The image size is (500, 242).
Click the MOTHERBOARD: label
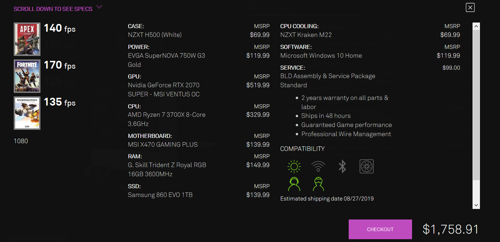click(150, 136)
